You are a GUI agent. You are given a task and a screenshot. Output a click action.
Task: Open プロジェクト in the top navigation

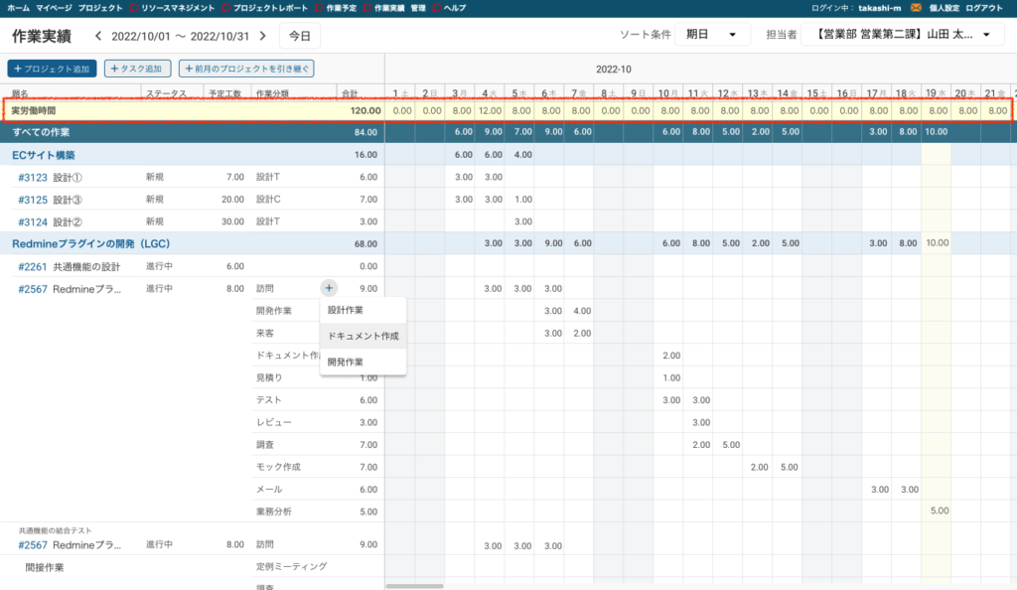pyautogui.click(x=100, y=8)
